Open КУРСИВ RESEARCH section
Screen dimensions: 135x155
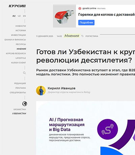click(x=16, y=54)
